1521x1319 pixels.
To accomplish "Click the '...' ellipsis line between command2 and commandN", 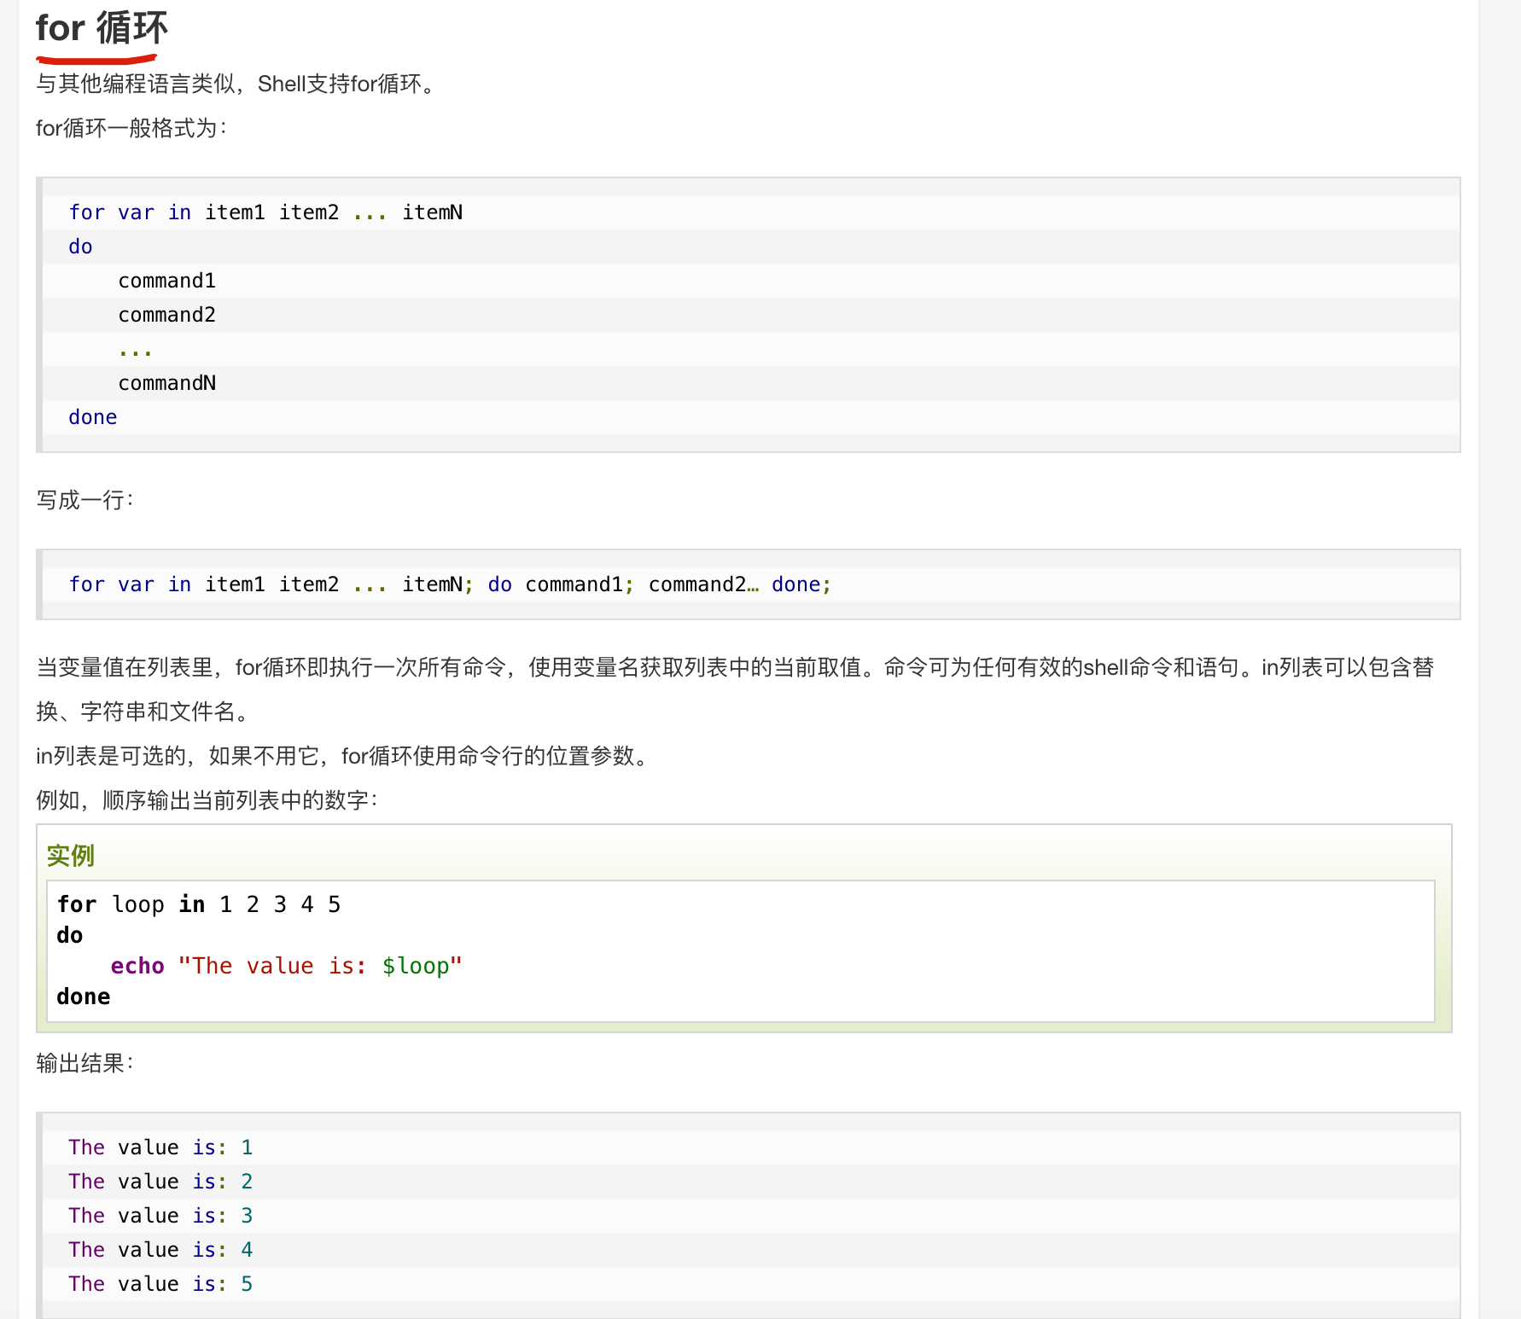I will [x=136, y=352].
